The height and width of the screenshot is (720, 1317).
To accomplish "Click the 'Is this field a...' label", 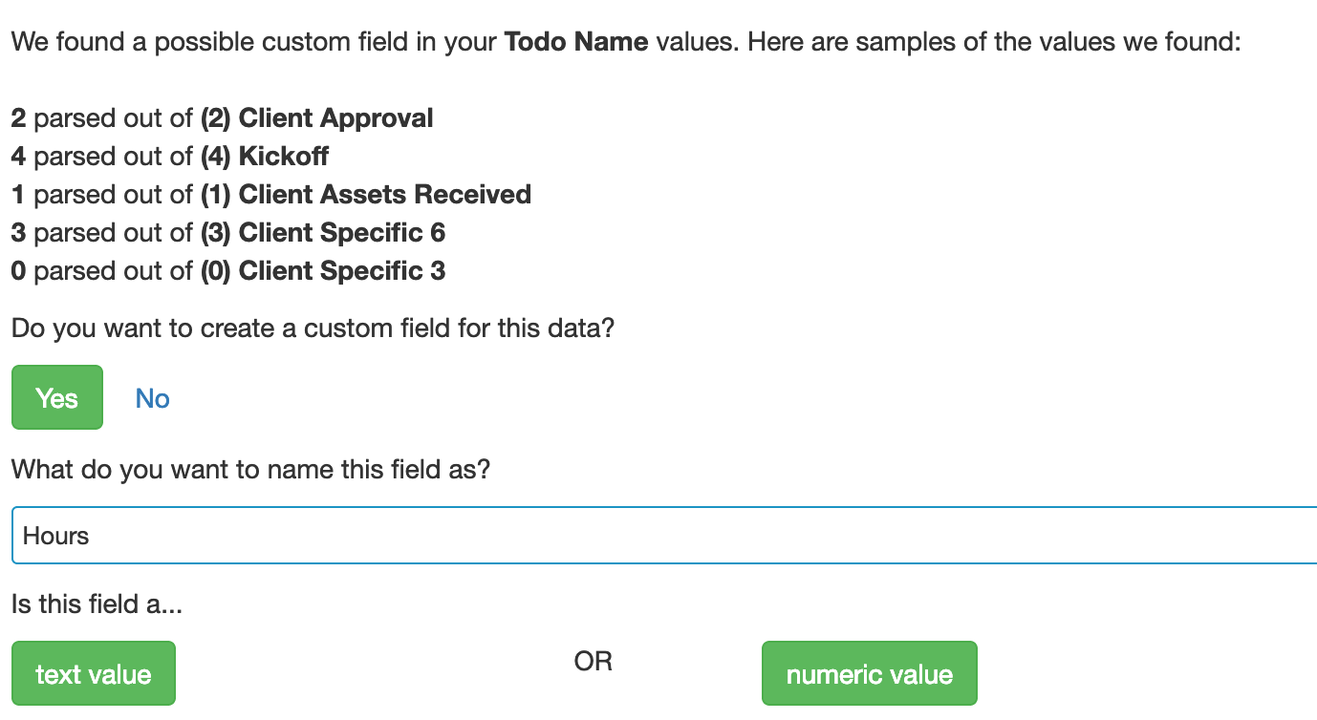I will tap(97, 604).
